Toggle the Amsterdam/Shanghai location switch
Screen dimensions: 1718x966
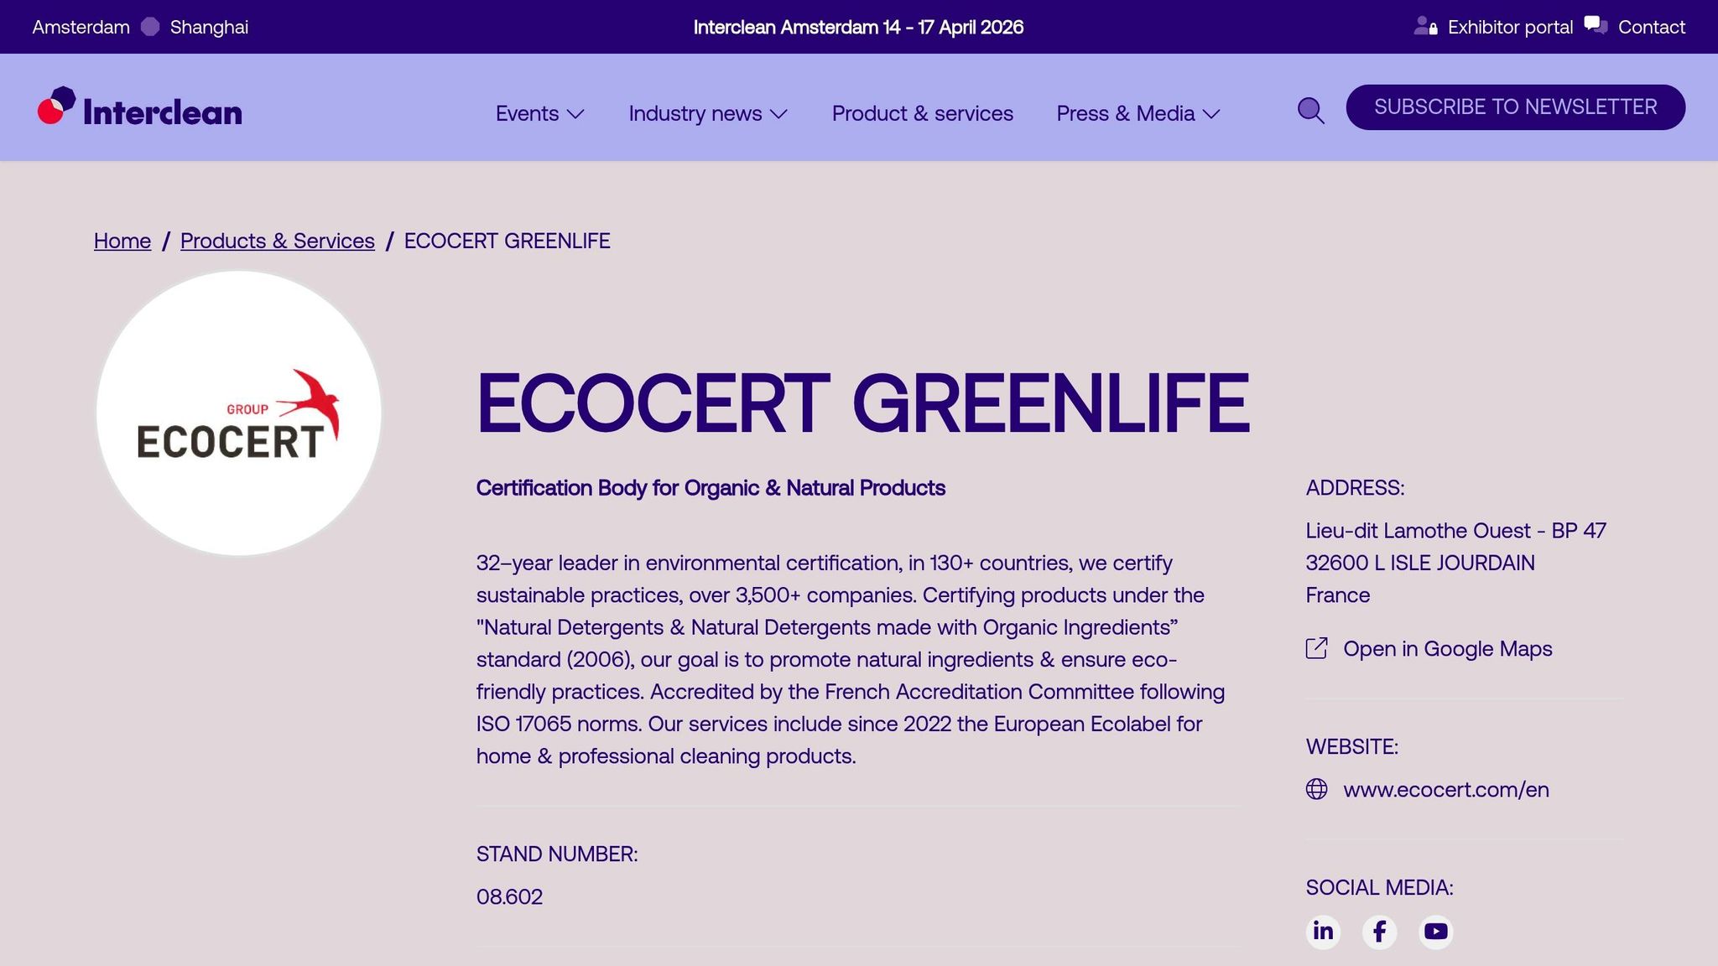(x=150, y=27)
